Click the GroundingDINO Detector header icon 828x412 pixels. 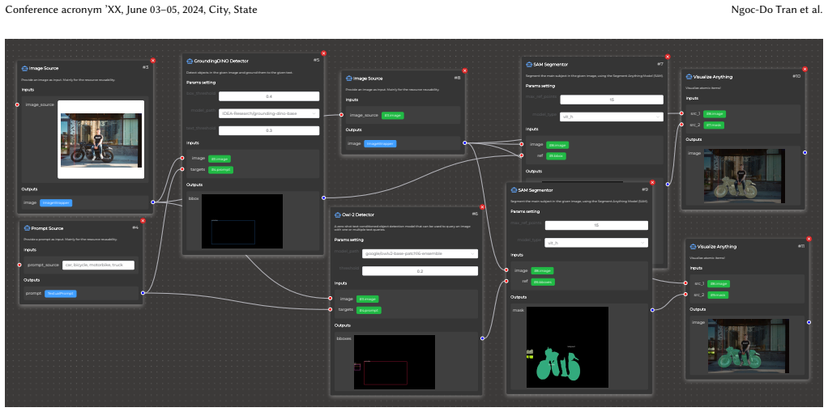[190, 60]
